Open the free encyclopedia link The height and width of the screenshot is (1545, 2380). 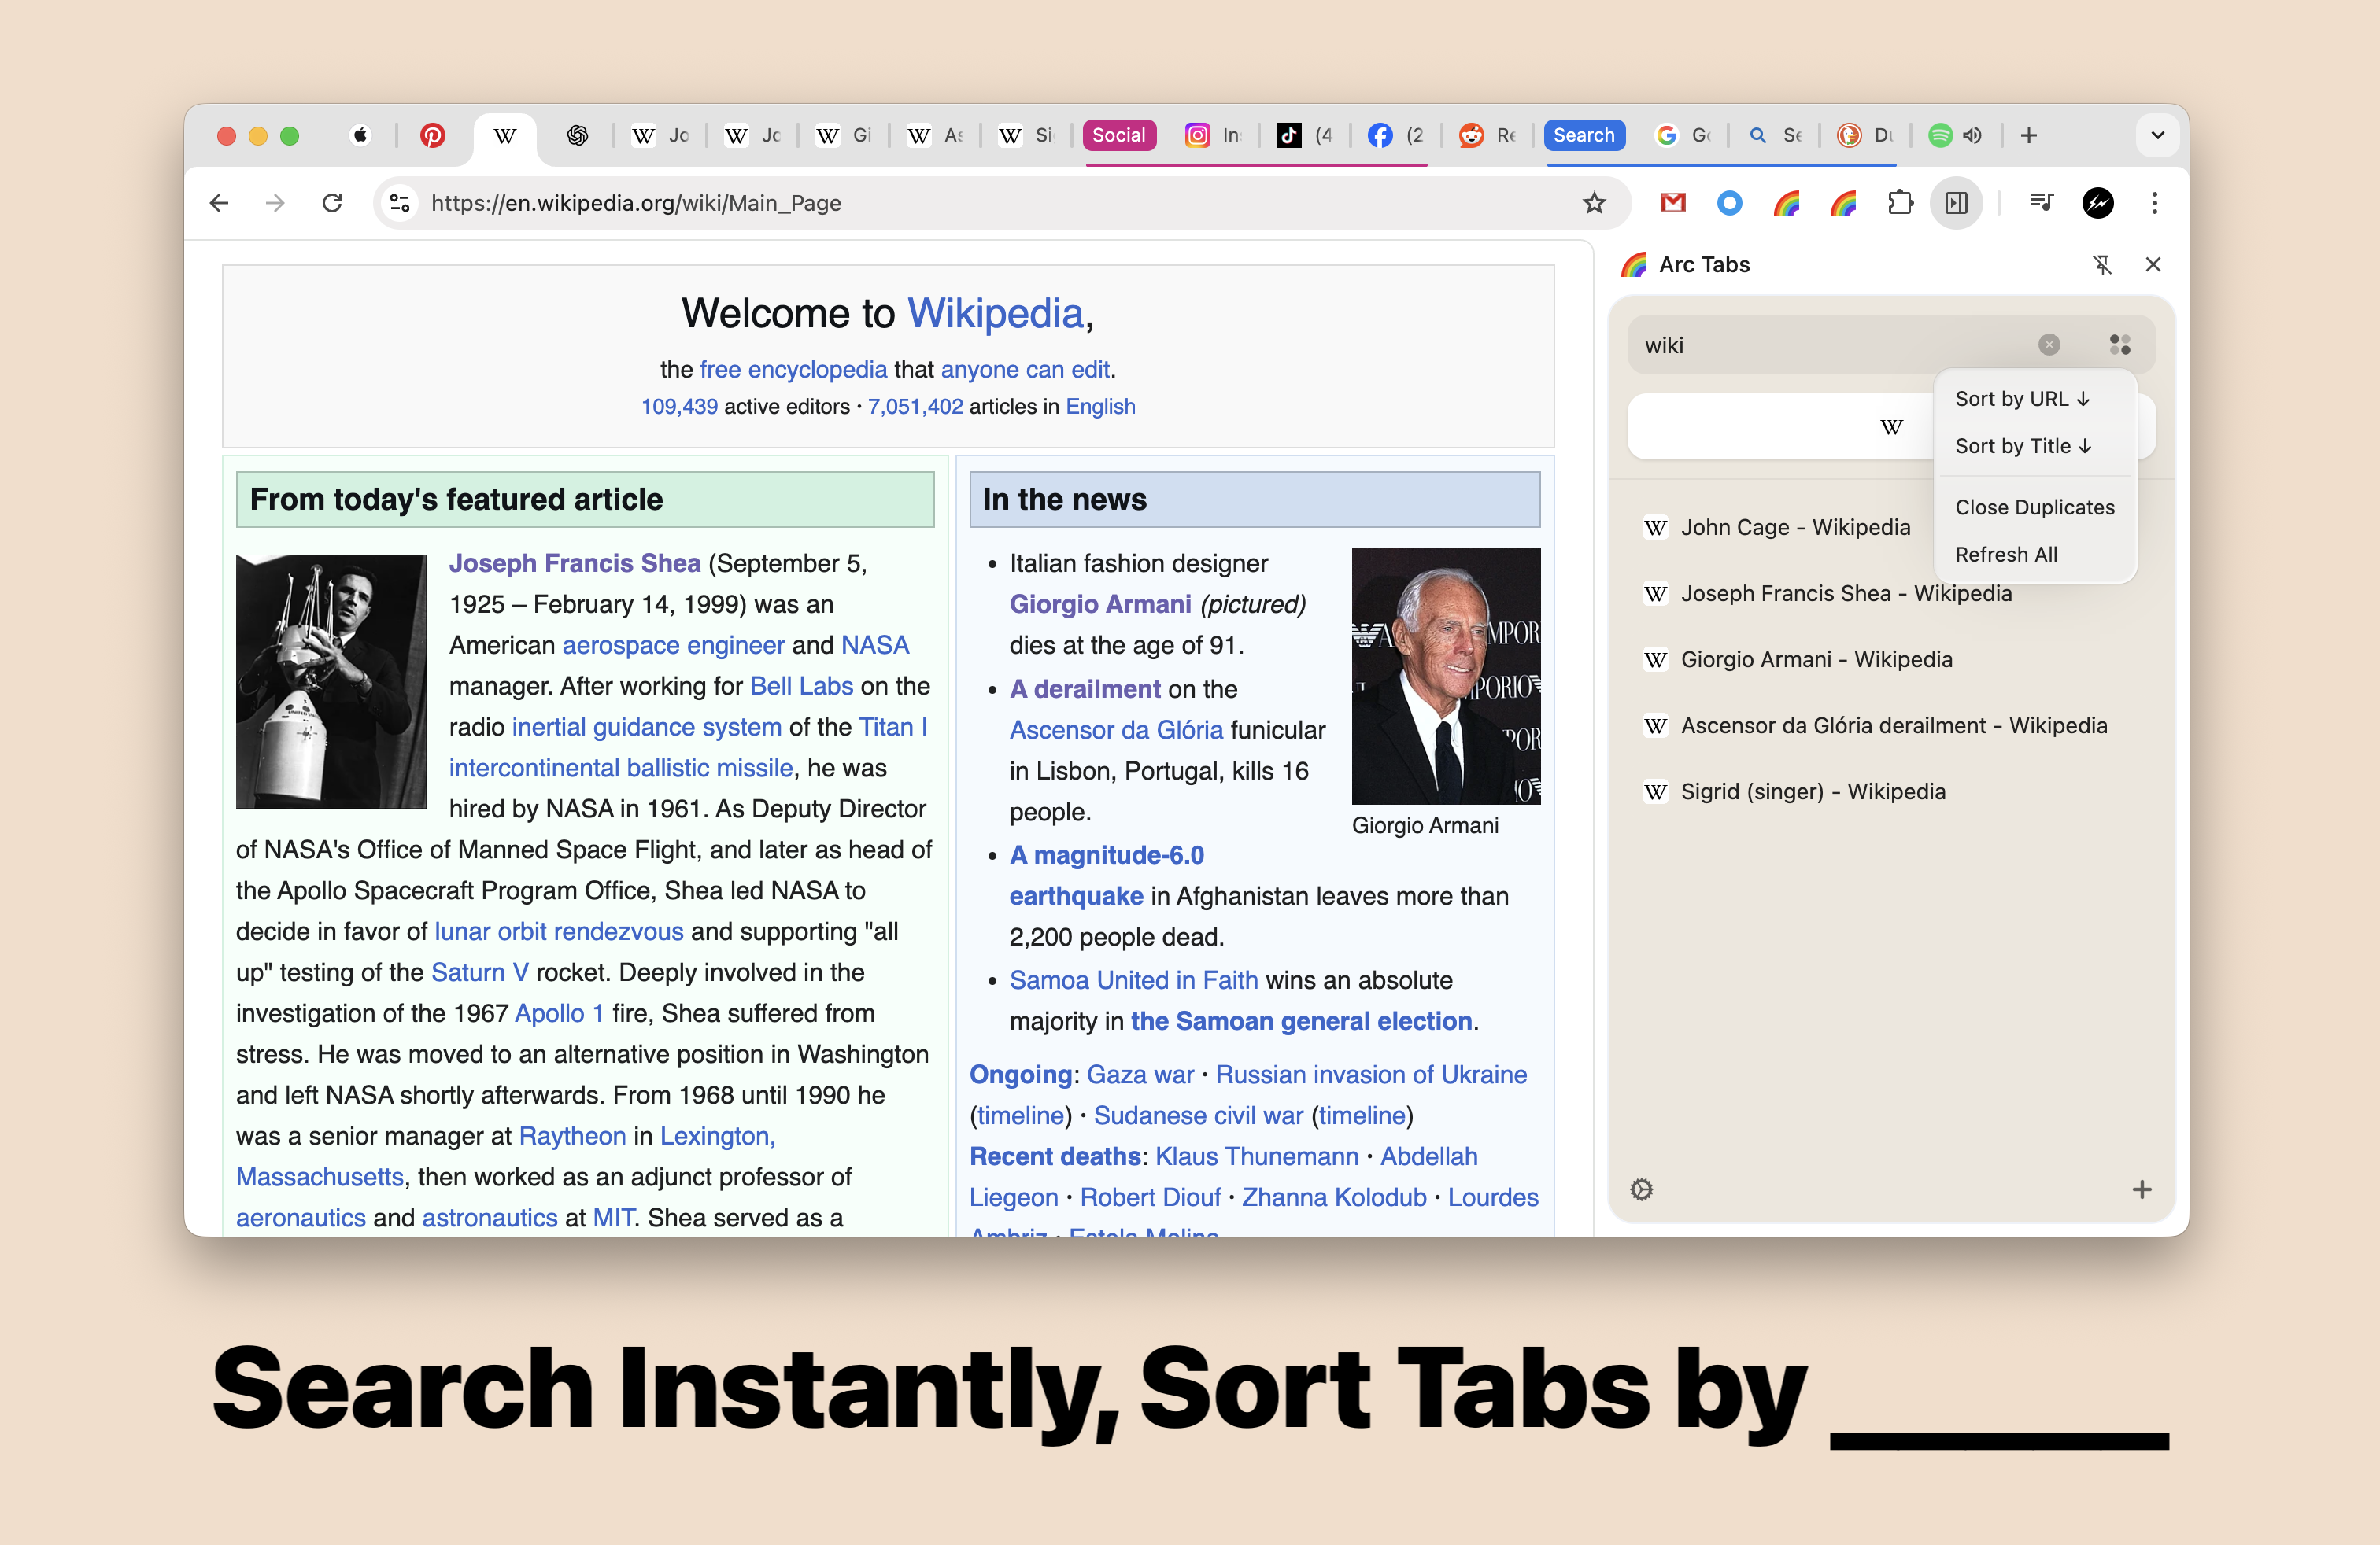pos(793,370)
